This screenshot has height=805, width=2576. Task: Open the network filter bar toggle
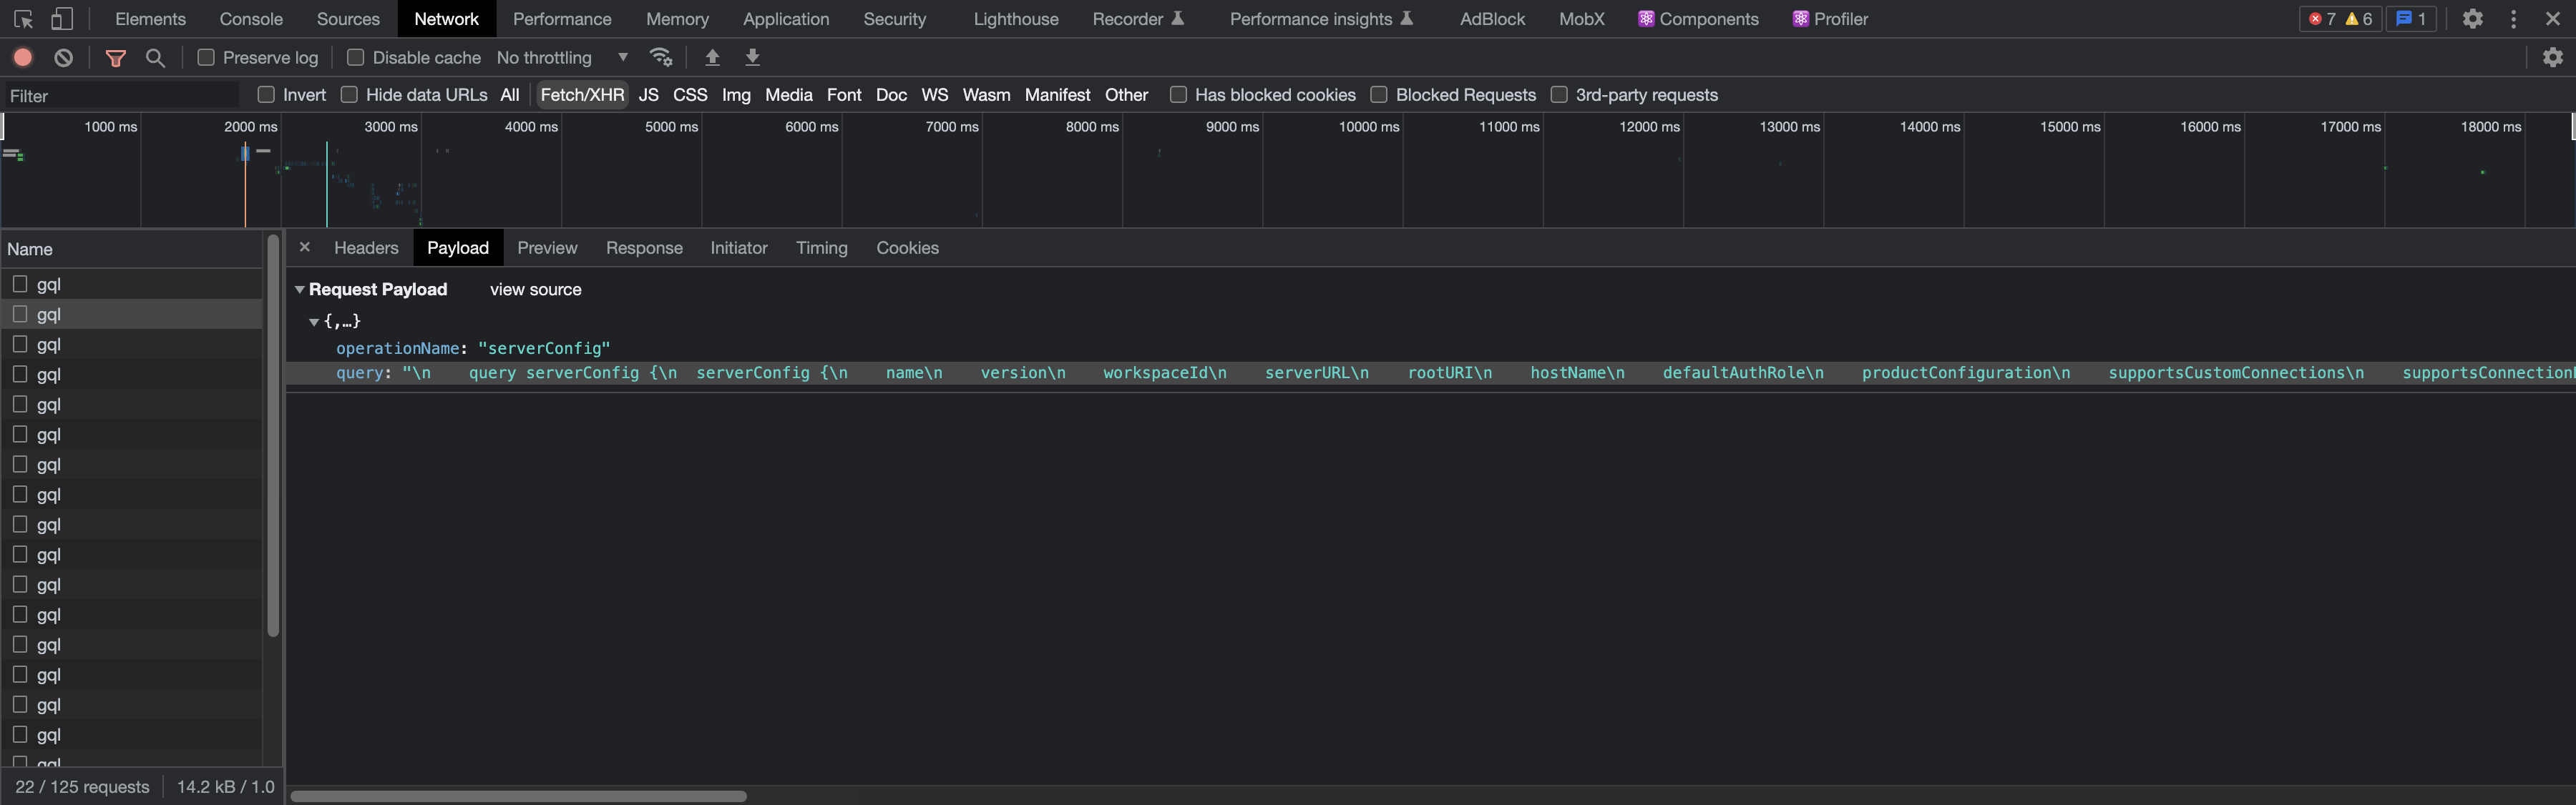coord(115,57)
